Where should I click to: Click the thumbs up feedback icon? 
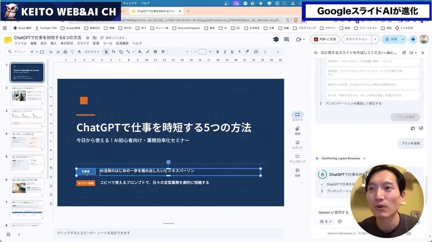[413, 128]
